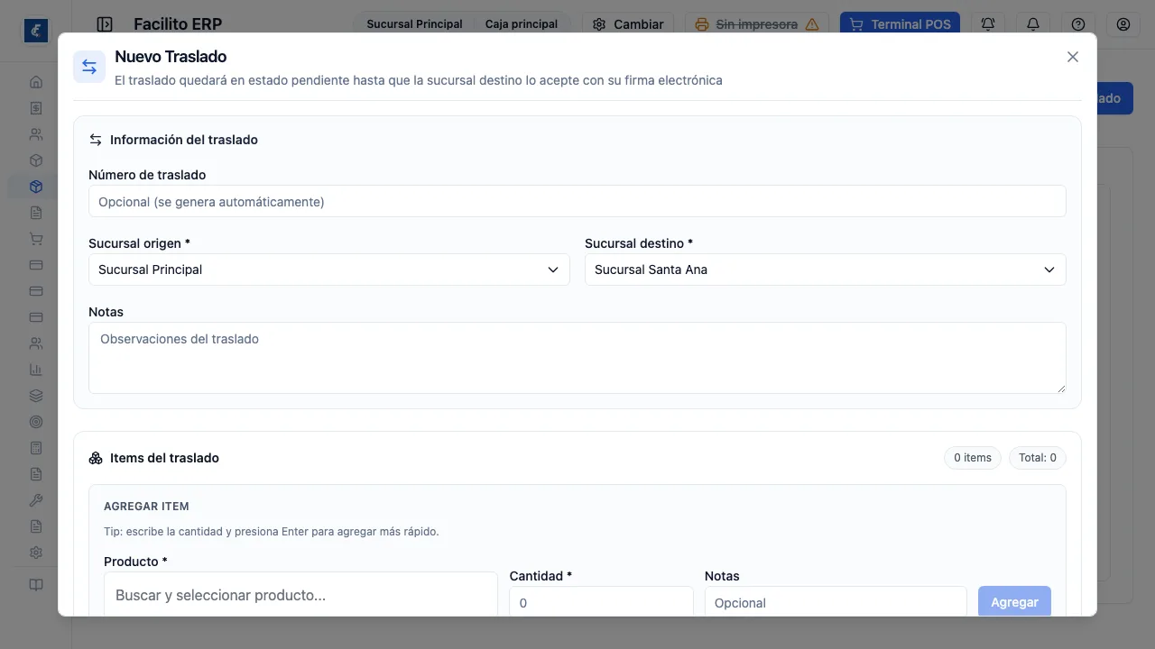Click the Facilito ERP logo icon

36,31
